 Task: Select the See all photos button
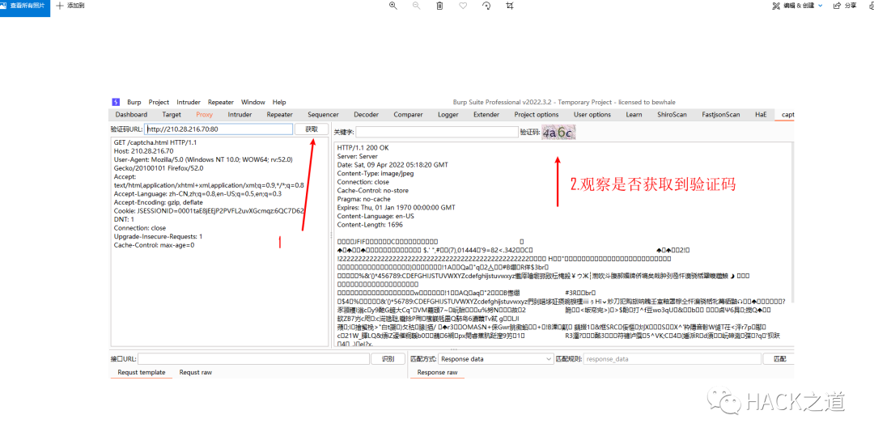(x=25, y=6)
